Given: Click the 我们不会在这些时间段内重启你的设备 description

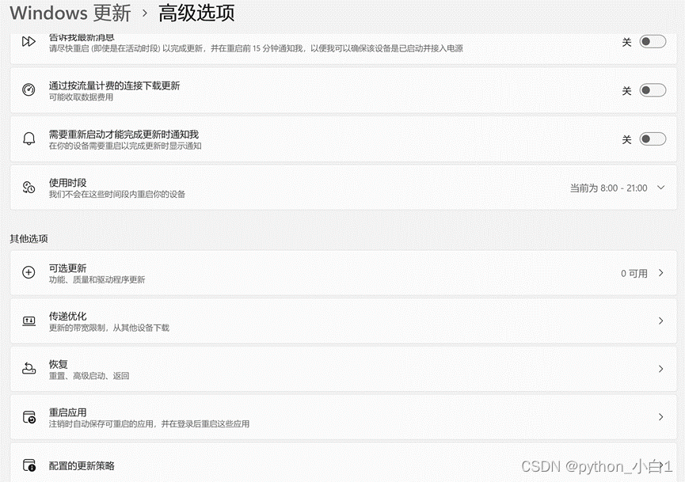Looking at the screenshot, I should (x=117, y=194).
